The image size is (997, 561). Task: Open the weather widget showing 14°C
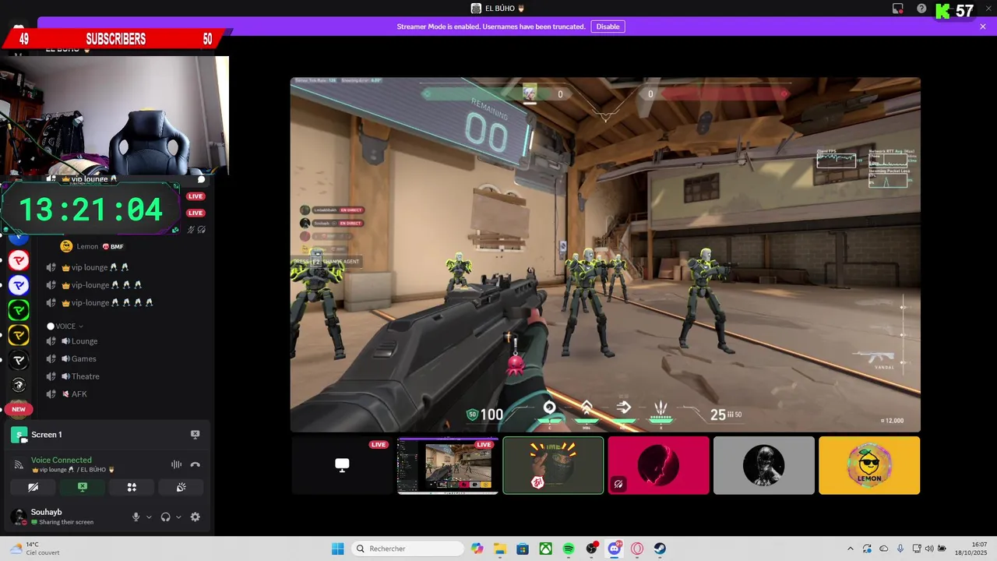34,549
